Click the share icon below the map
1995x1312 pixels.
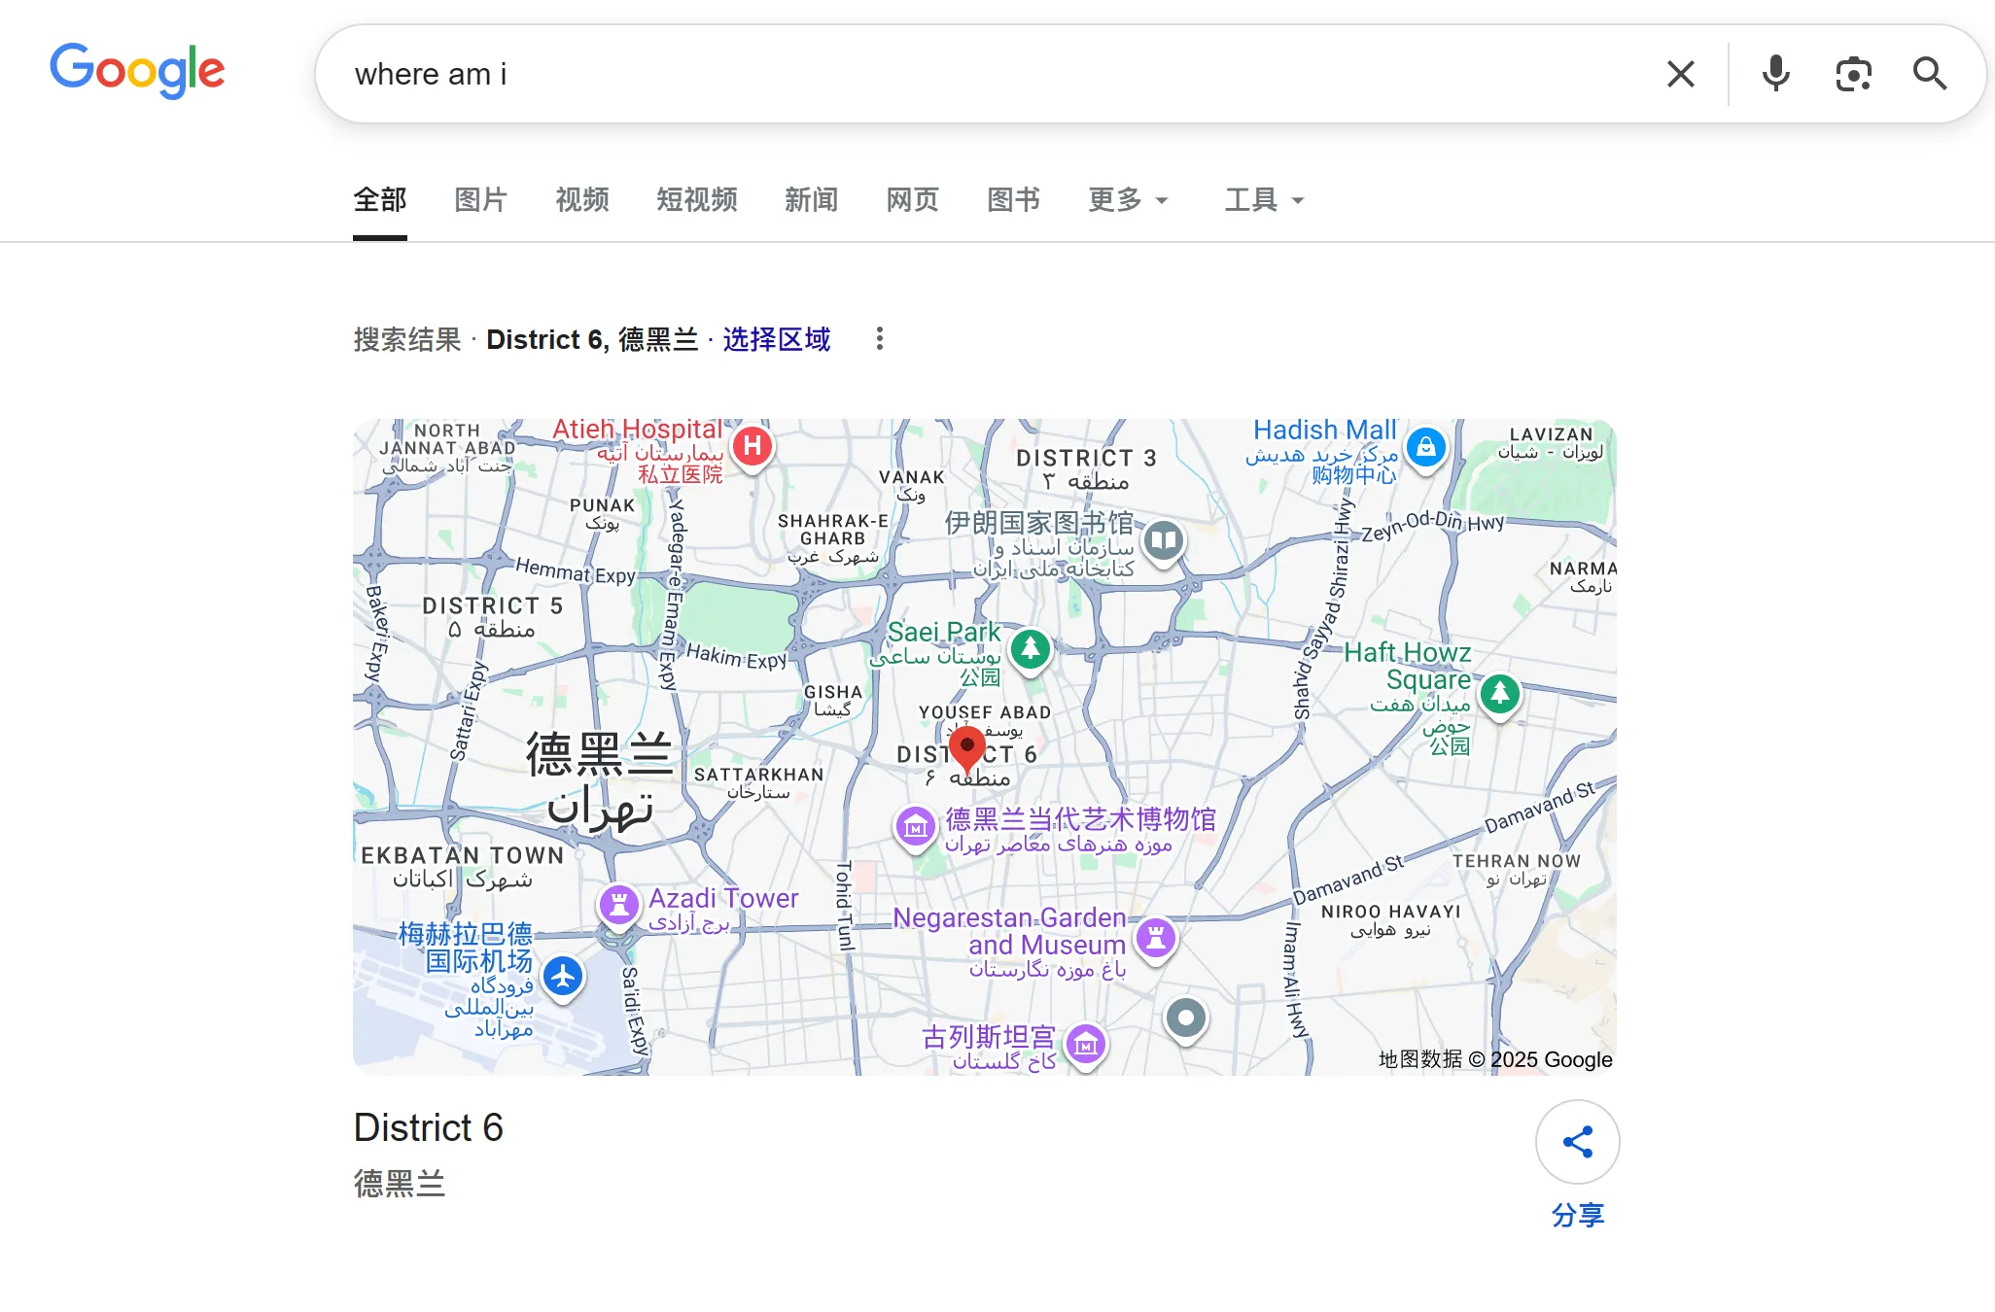coord(1577,1142)
